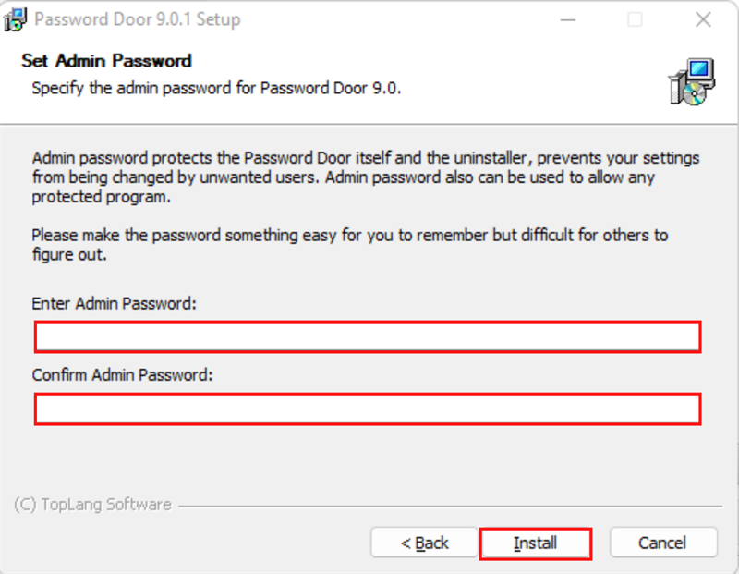
Task: Click the Enter Admin Password field
Action: pyautogui.click(x=368, y=337)
